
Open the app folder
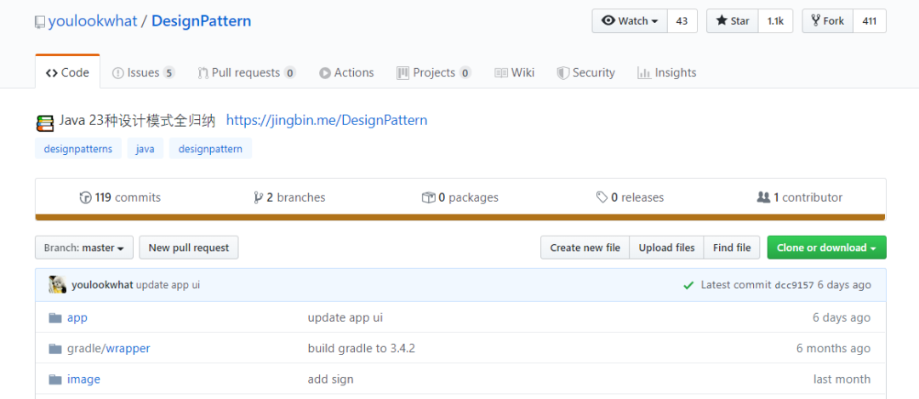coord(77,317)
